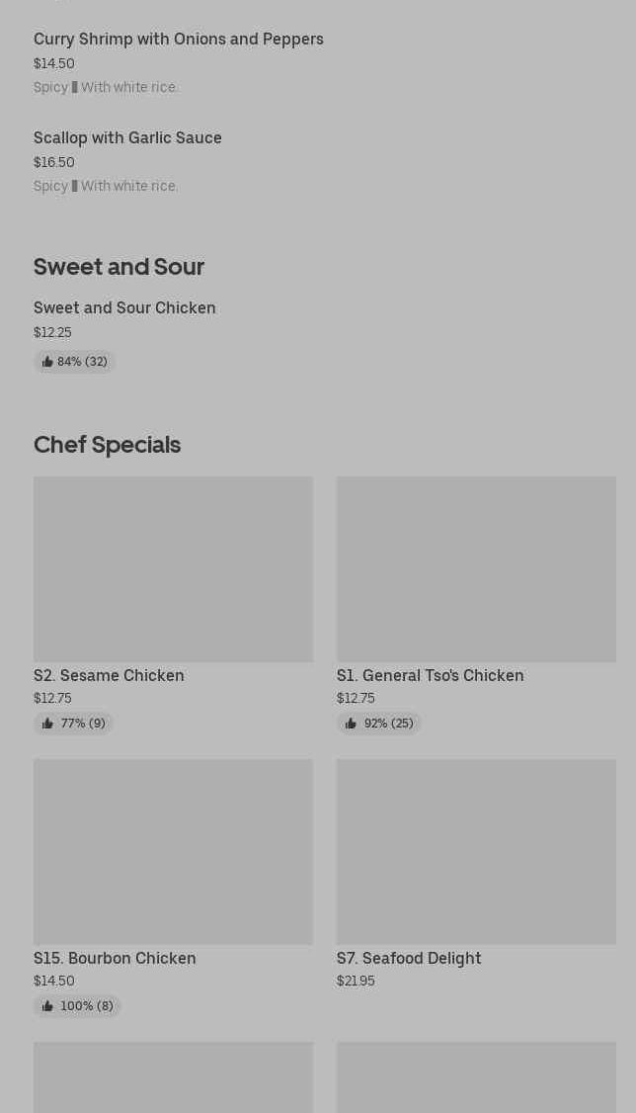This screenshot has width=636, height=1113.
Task: Click the S7. Seafood Delight title
Action: pos(409,959)
